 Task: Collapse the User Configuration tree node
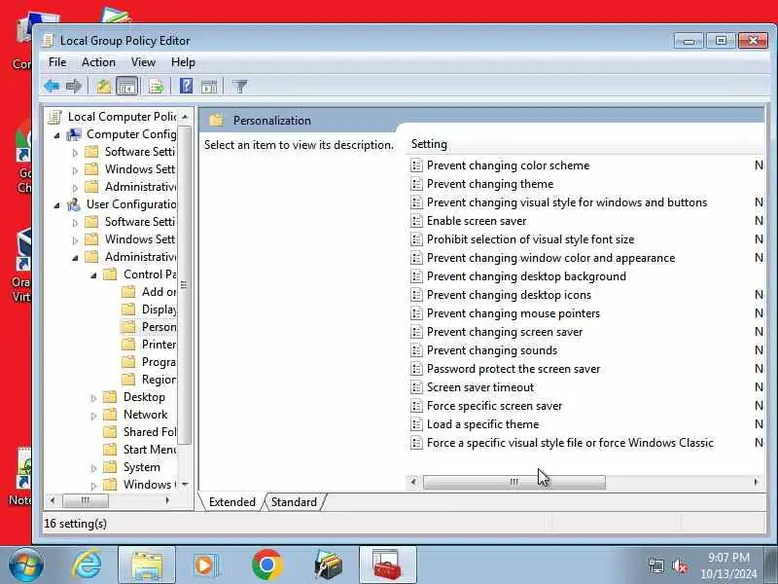pyautogui.click(x=57, y=205)
